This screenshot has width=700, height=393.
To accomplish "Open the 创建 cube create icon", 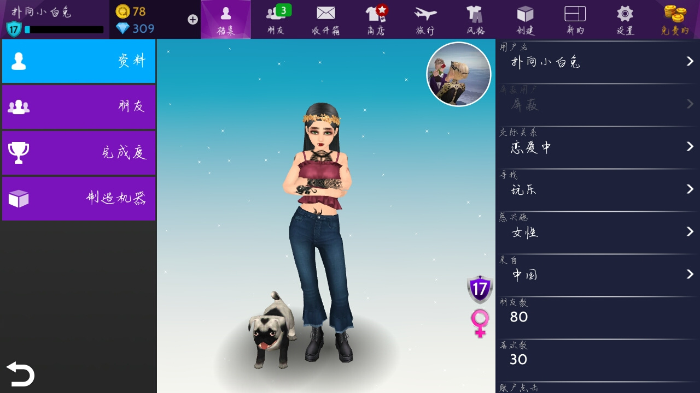I will click(x=525, y=19).
